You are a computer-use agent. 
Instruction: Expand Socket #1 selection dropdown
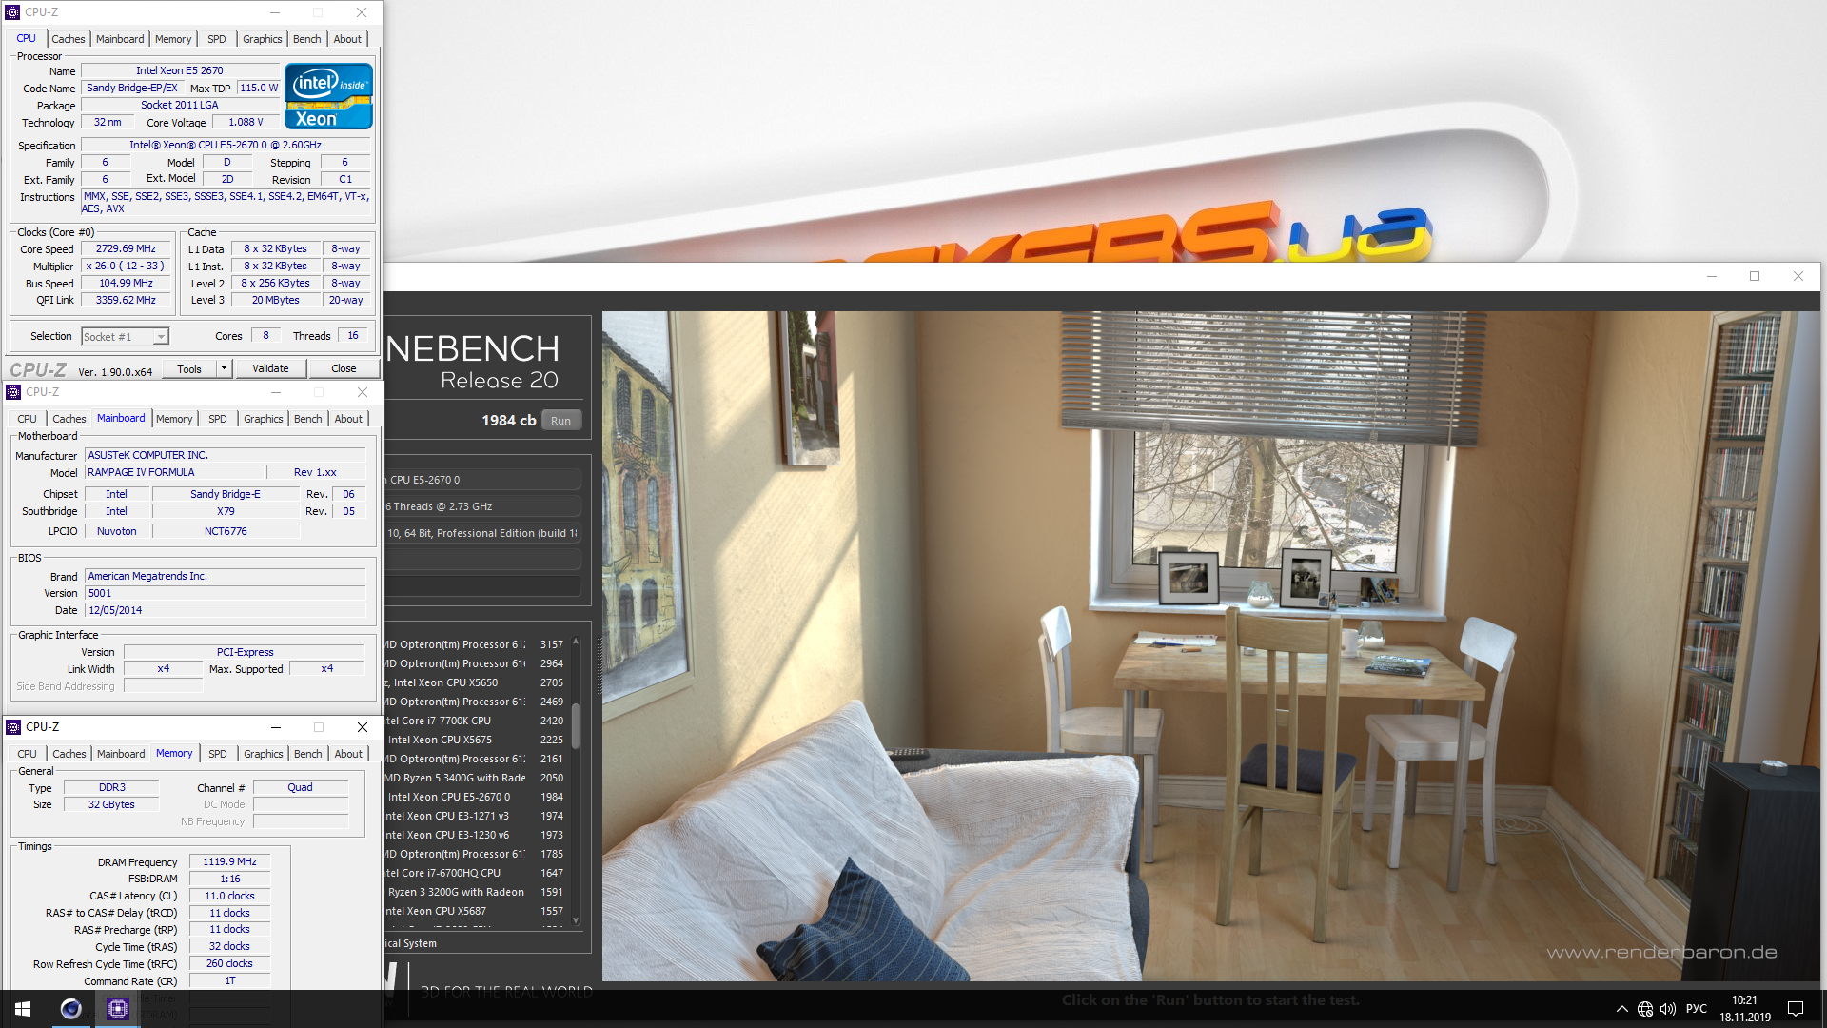(x=161, y=337)
